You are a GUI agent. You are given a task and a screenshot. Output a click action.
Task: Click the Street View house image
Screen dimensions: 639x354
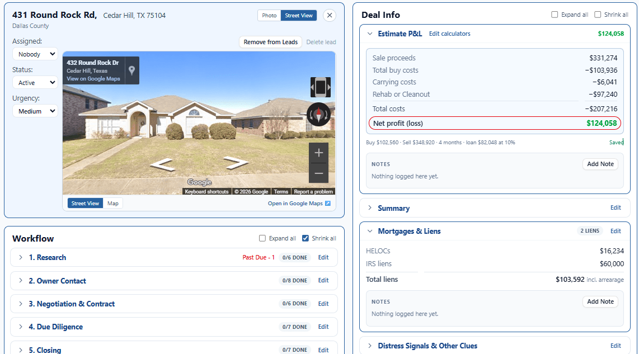point(199,123)
